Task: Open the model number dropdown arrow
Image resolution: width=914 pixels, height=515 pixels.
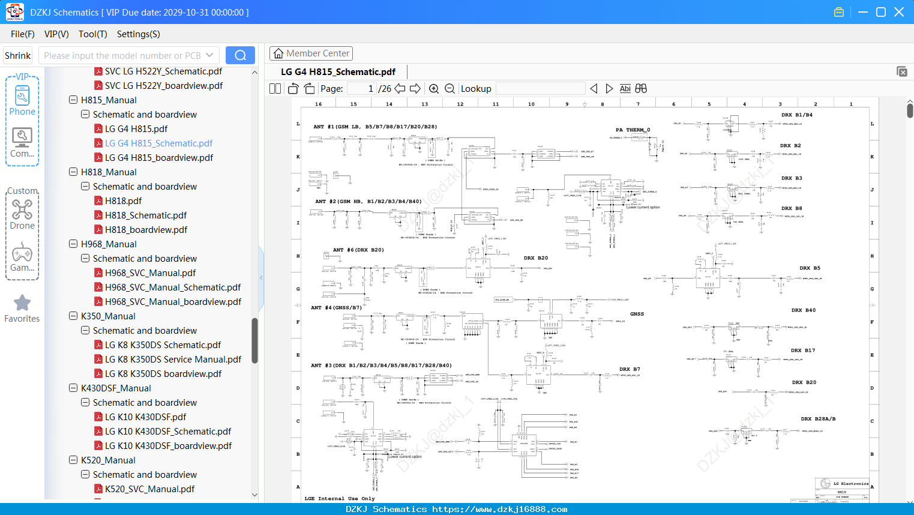Action: click(209, 55)
